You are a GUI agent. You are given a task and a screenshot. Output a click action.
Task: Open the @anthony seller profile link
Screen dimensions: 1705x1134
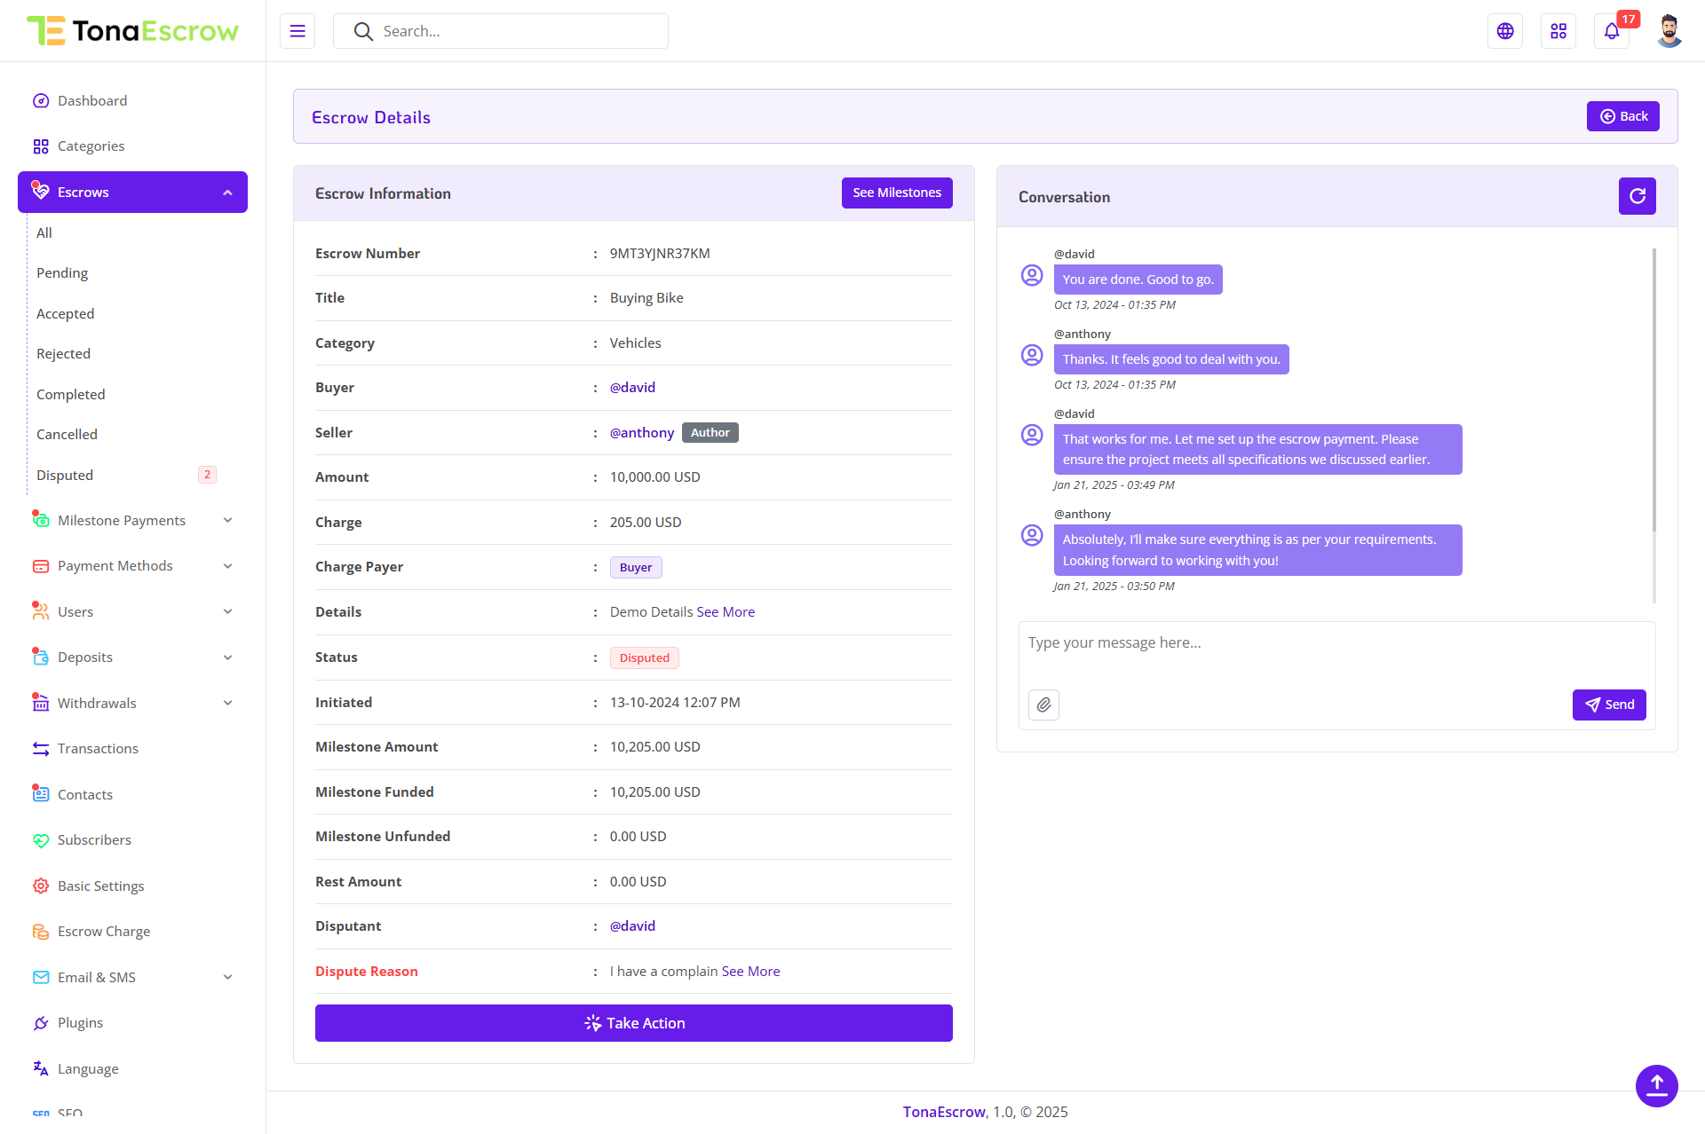(641, 433)
